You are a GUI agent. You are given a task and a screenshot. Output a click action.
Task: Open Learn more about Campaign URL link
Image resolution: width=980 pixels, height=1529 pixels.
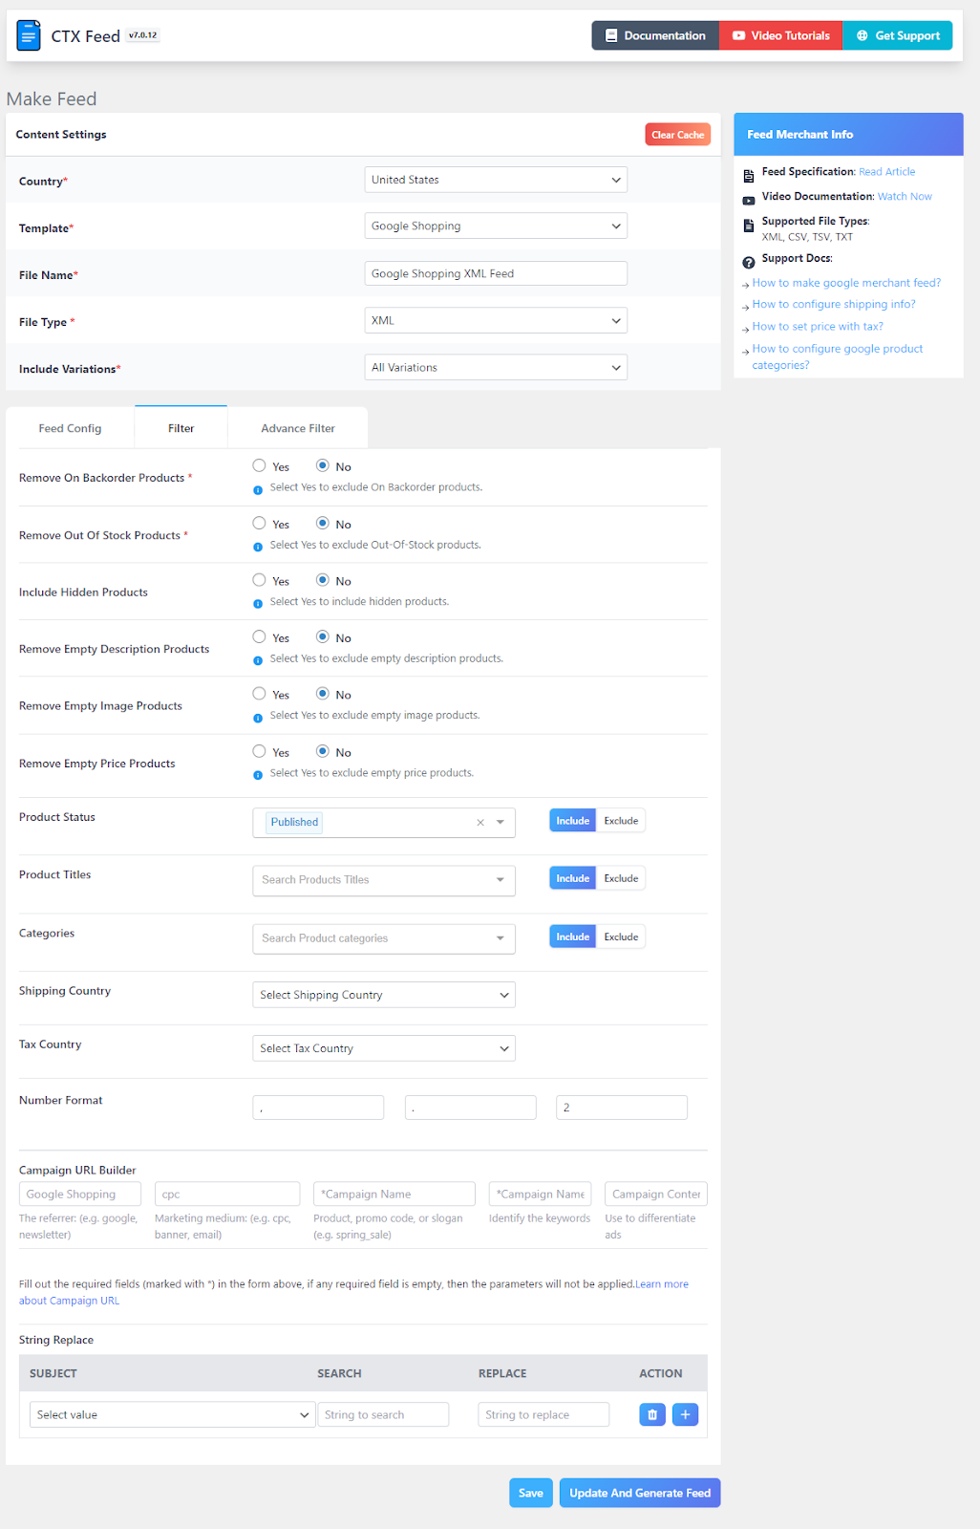coord(353,1292)
